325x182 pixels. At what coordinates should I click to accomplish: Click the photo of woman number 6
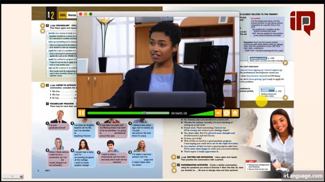pyautogui.click(x=83, y=144)
